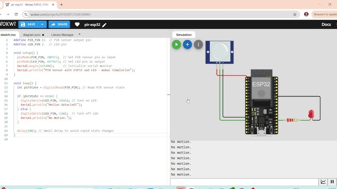Select the red LED component
This screenshot has height=189, width=337.
[x=311, y=114]
